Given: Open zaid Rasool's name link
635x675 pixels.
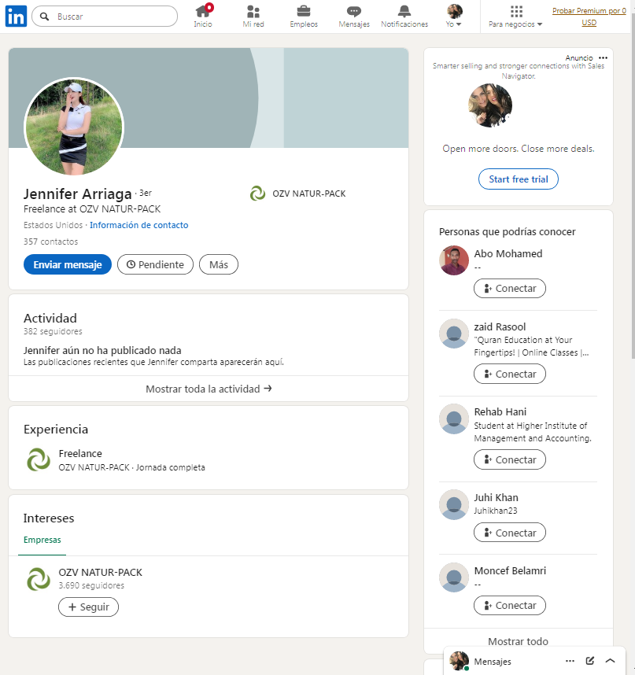Looking at the screenshot, I should tap(500, 326).
